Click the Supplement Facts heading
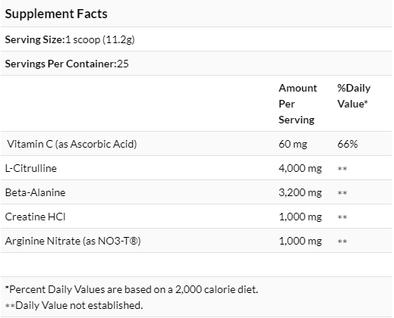Screen dimensions: 394x318 [56, 14]
